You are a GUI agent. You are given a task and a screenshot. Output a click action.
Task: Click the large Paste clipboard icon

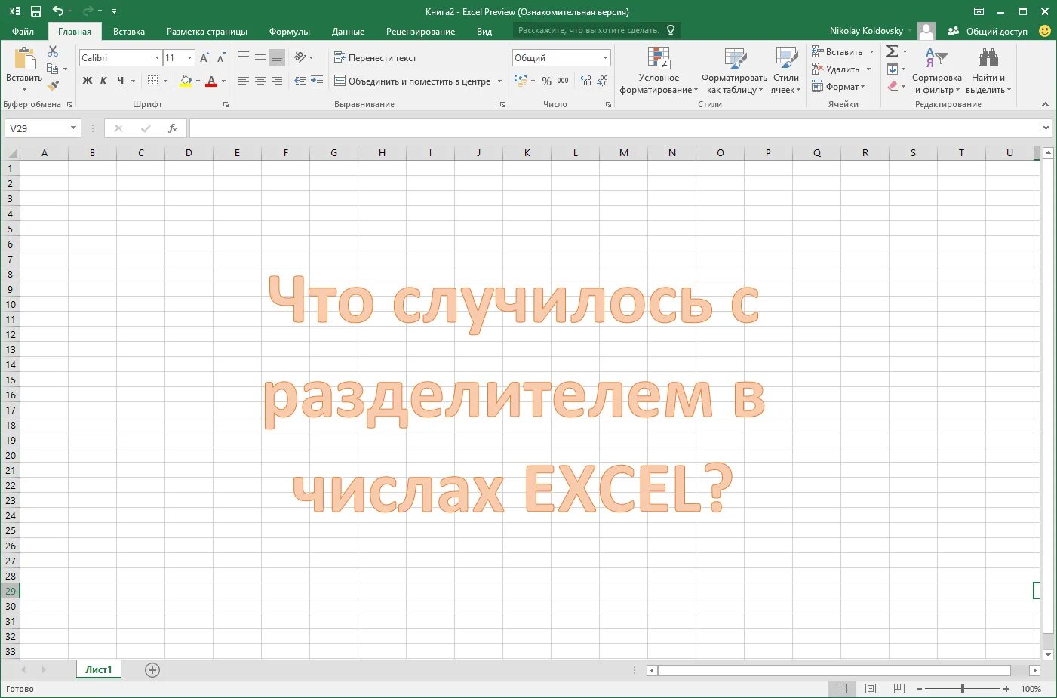point(25,59)
